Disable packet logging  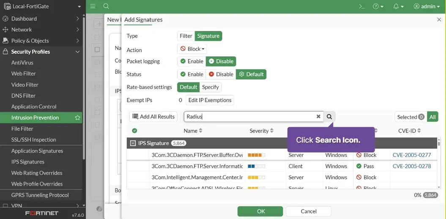pos(221,61)
